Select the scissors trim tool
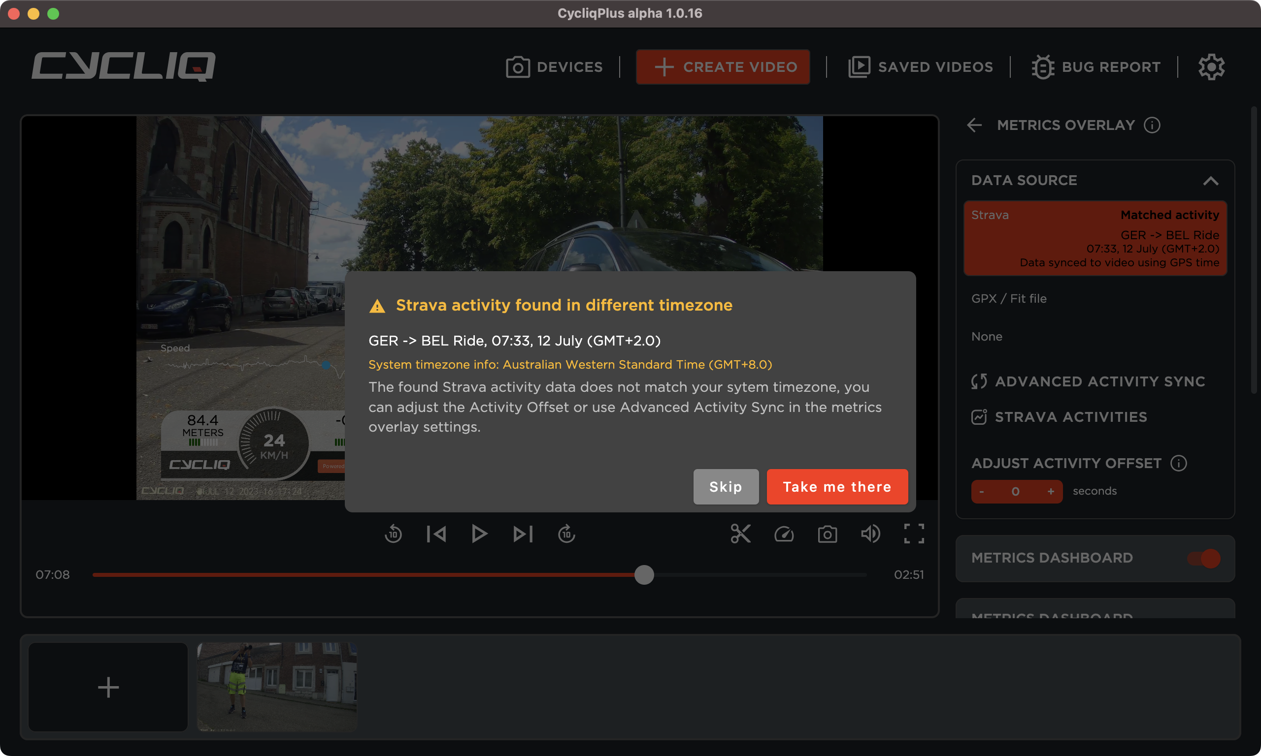This screenshot has height=756, width=1261. (x=741, y=534)
